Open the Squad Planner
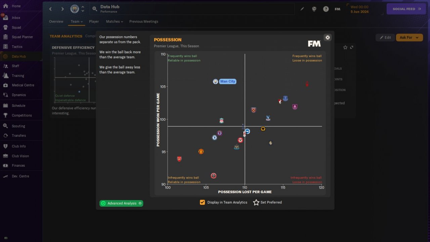 point(22,37)
